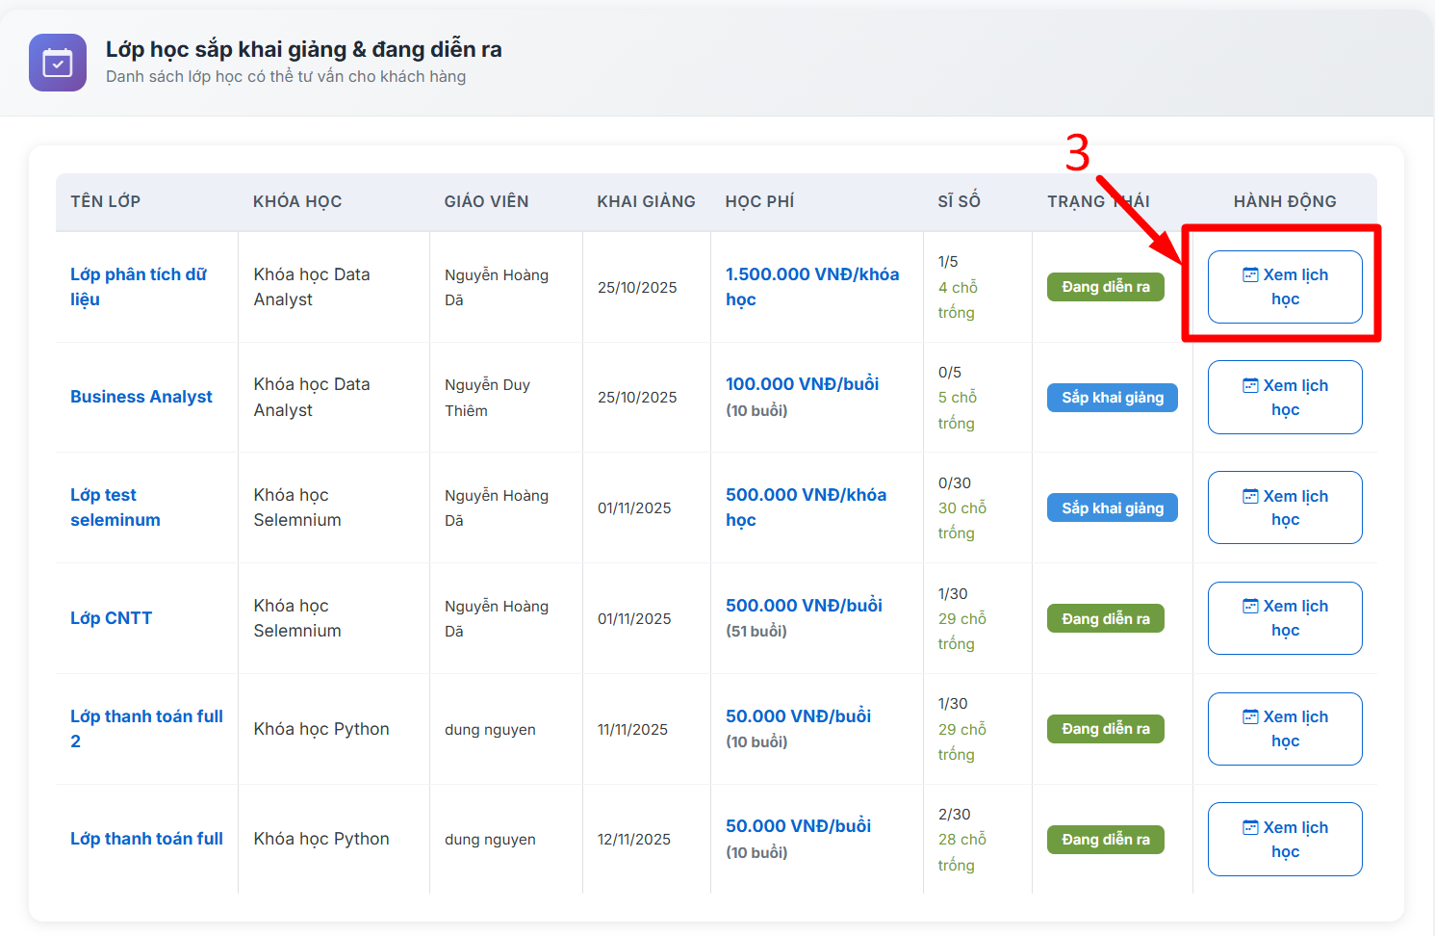The height and width of the screenshot is (936, 1435).
Task: Click the KHAI GIẢNG column header
Action: 646,201
